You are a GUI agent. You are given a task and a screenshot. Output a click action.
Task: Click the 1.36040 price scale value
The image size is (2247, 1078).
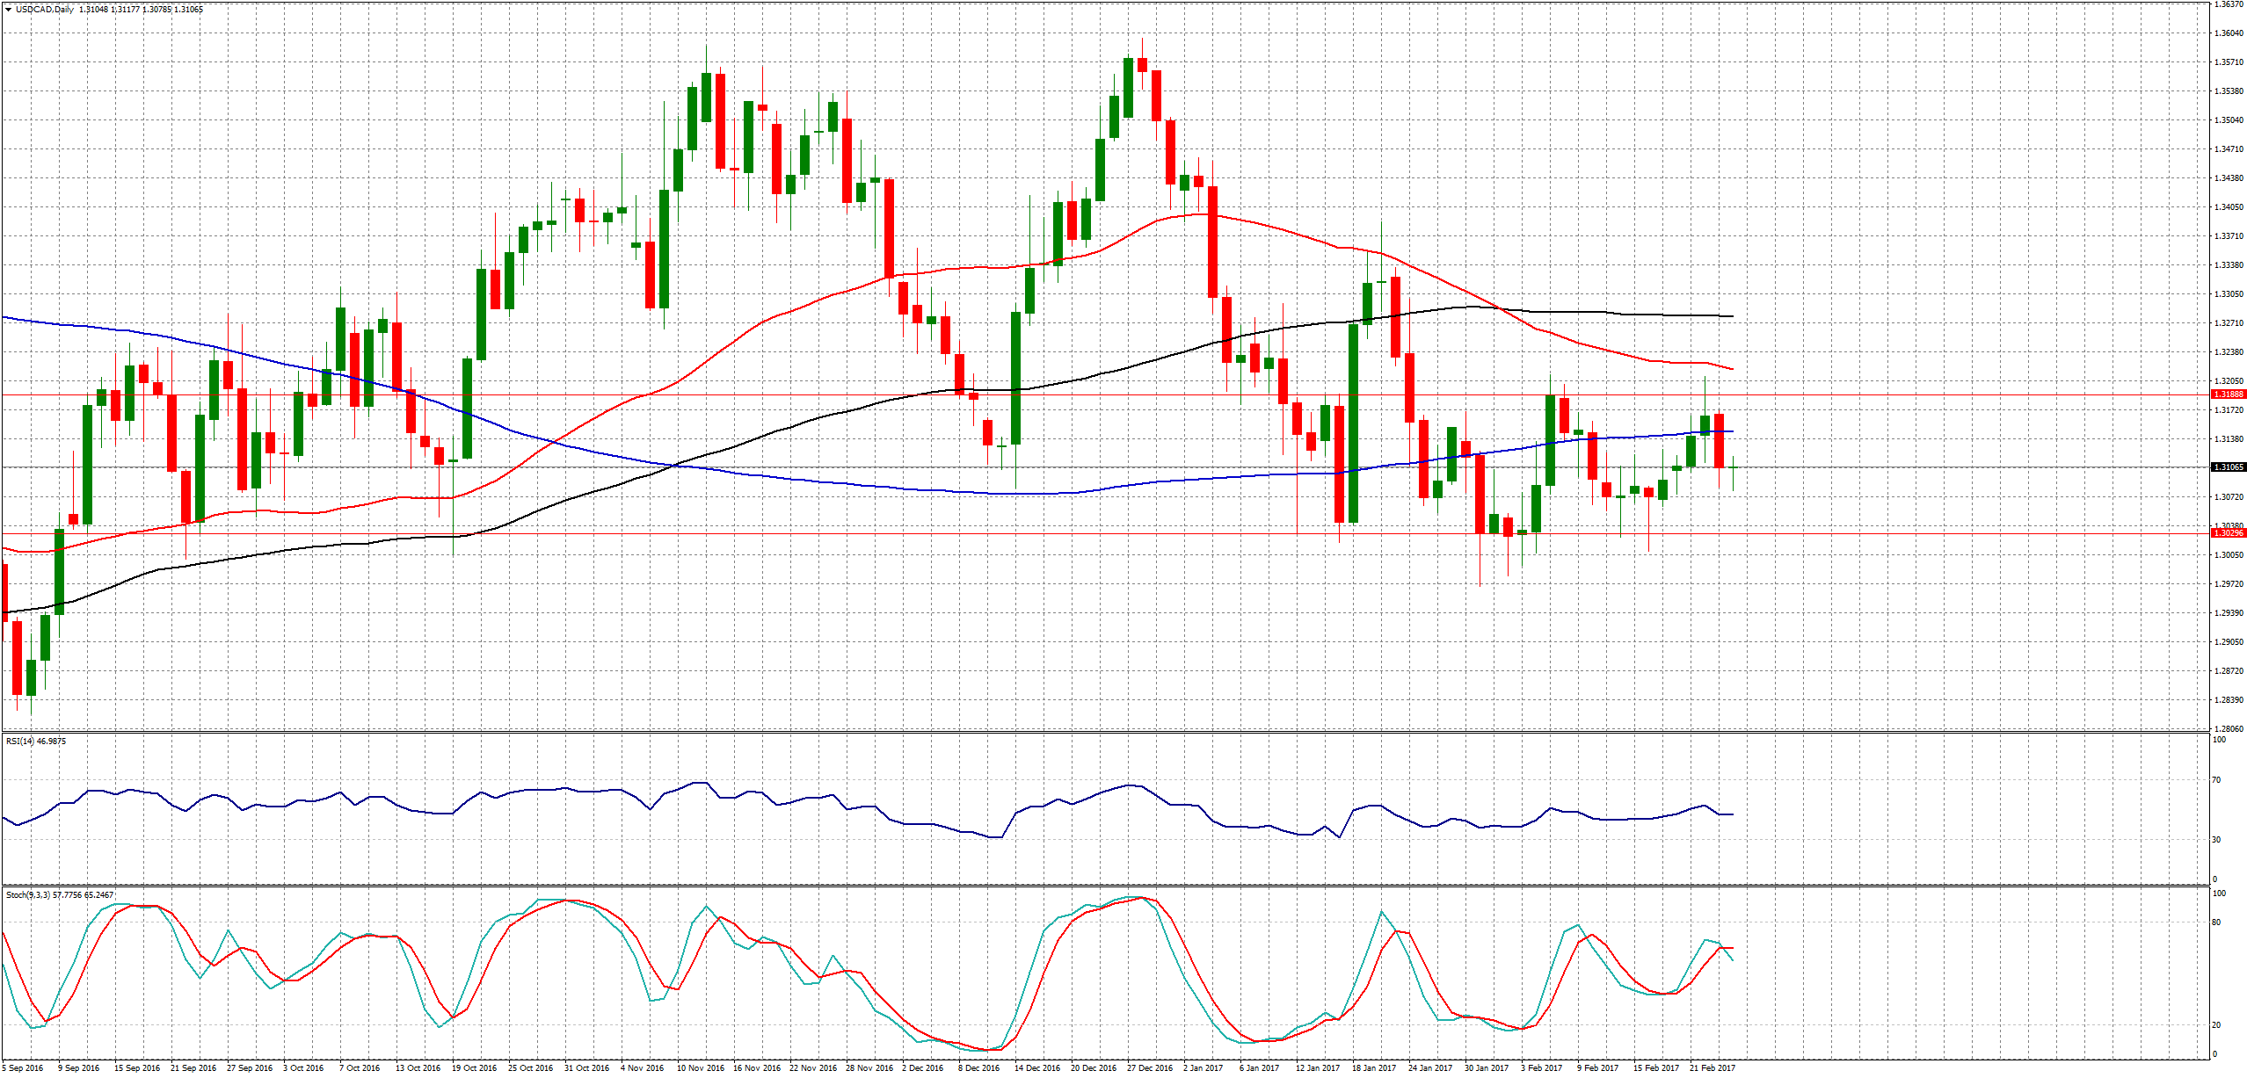[2228, 33]
